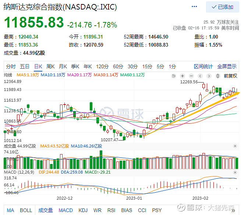This screenshot has height=215, width=241.
Task: Select the 月K monthly candlestick tab
Action: [x=63, y=66]
